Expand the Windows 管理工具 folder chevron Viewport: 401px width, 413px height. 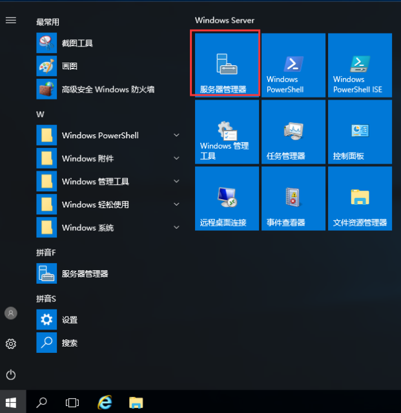176,181
